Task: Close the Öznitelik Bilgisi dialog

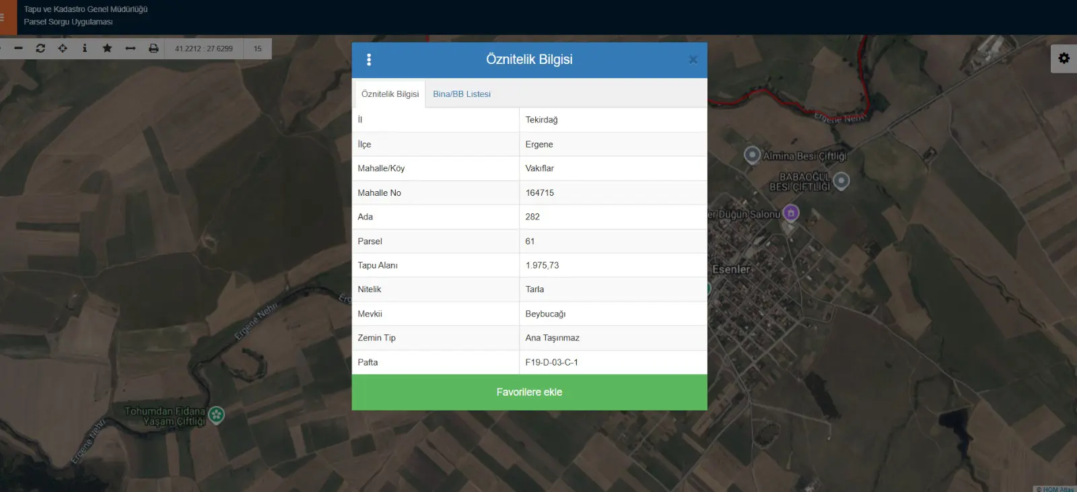Action: (x=693, y=60)
